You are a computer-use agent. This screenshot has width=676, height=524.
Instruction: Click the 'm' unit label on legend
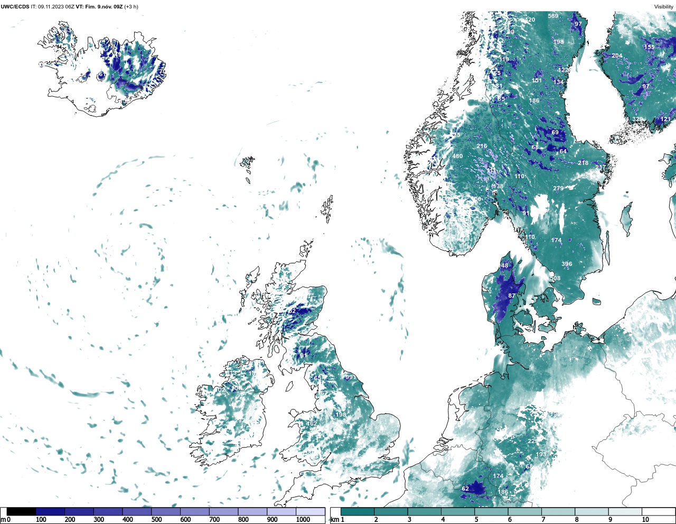click(x=3, y=520)
